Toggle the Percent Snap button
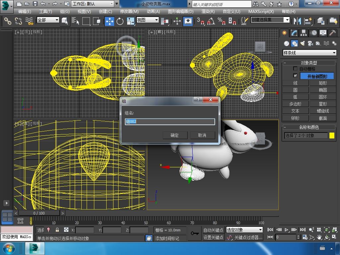340x255 pixels. point(221,21)
